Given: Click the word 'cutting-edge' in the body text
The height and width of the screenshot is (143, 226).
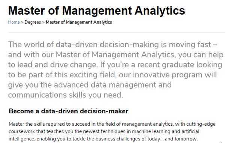Looking at the screenshot, I should (x=201, y=124).
